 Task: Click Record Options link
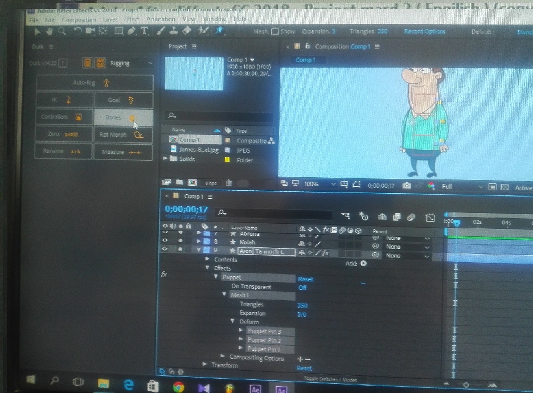(x=425, y=31)
